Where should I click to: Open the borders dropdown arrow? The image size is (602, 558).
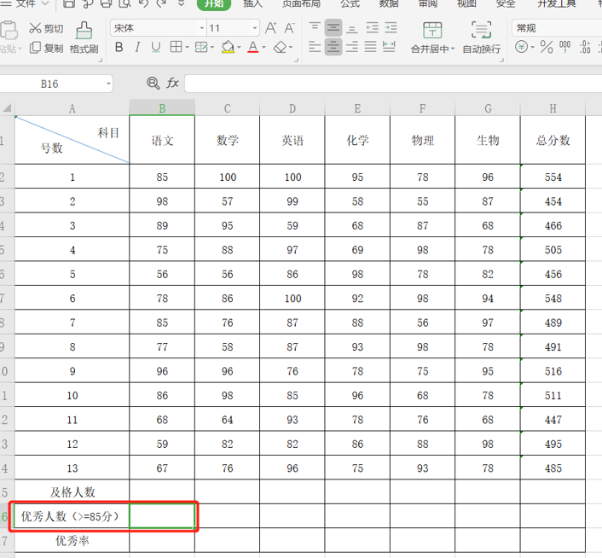pos(187,47)
